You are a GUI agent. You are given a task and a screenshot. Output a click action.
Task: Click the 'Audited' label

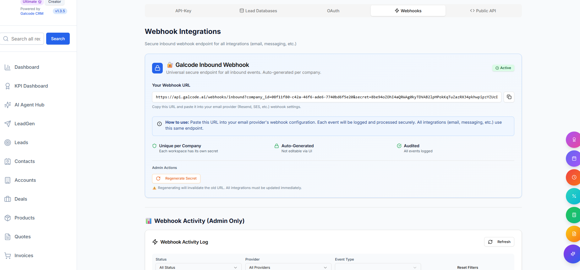point(412,146)
